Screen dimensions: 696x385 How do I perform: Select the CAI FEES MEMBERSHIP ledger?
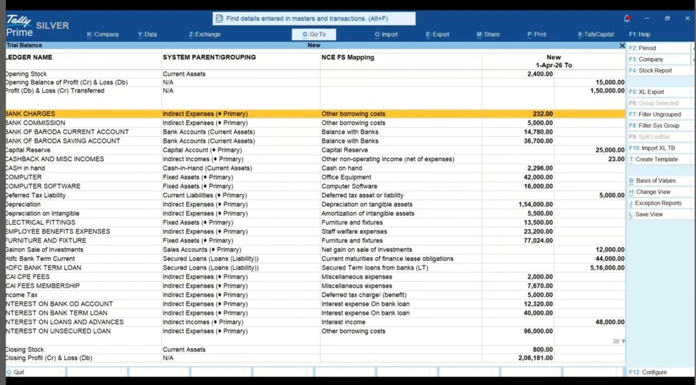(42, 286)
